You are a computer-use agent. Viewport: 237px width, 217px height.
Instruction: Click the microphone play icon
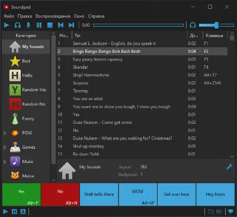pos(28,25)
